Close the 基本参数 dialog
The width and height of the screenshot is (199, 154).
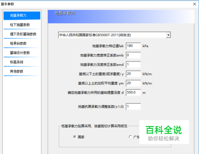pyautogui.click(x=195, y=4)
